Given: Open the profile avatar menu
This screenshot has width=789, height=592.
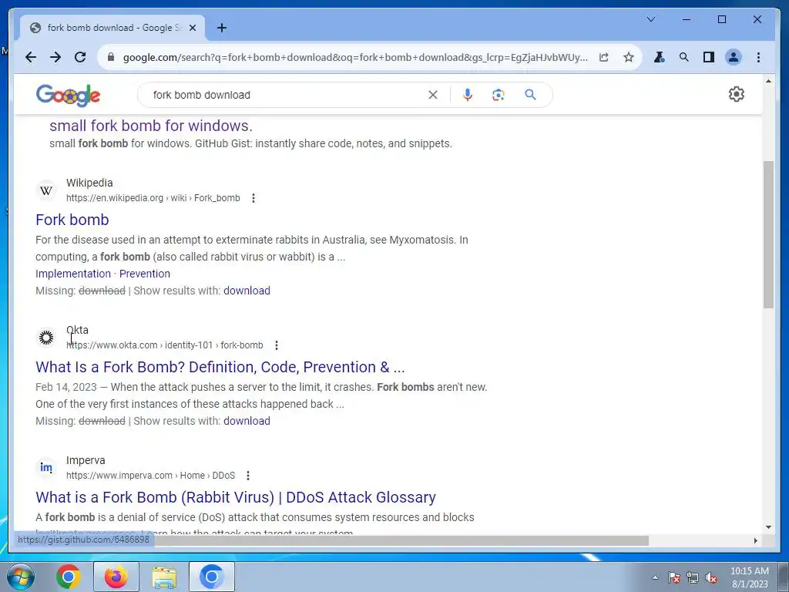Looking at the screenshot, I should (x=734, y=57).
